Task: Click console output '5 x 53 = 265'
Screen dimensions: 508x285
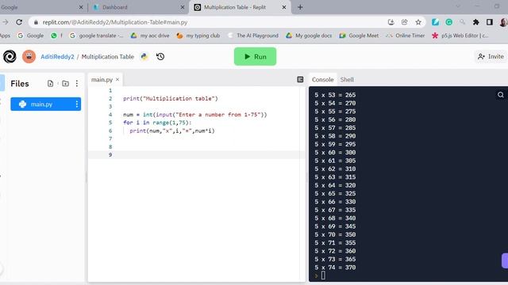Action: [x=335, y=95]
